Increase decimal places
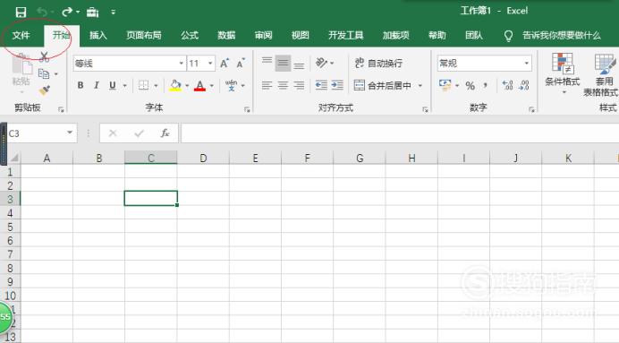This screenshot has width=619, height=343. 507,85
